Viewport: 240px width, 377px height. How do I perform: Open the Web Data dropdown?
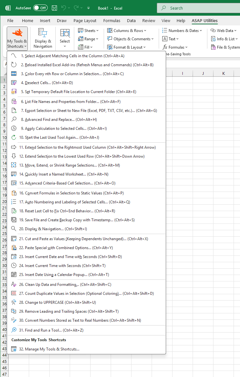tap(223, 30)
